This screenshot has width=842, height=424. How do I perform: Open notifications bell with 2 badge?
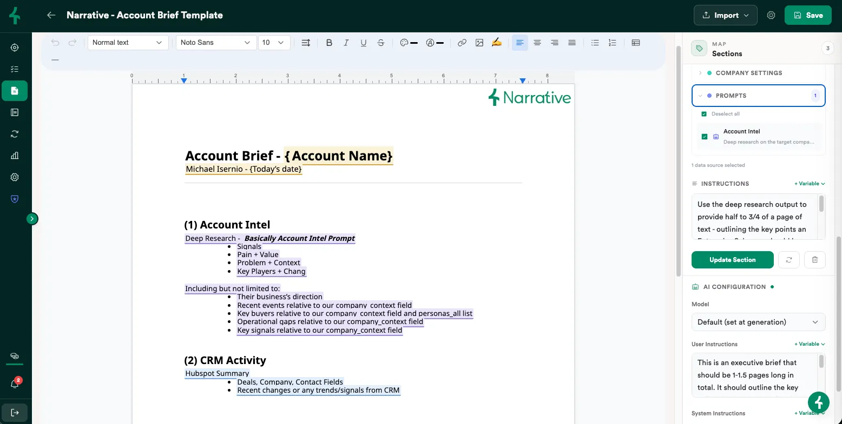pos(15,383)
